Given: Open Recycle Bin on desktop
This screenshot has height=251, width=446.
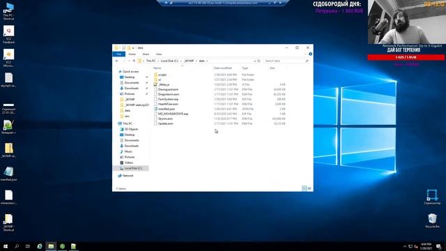Looking at the screenshot, I should pos(432,221).
